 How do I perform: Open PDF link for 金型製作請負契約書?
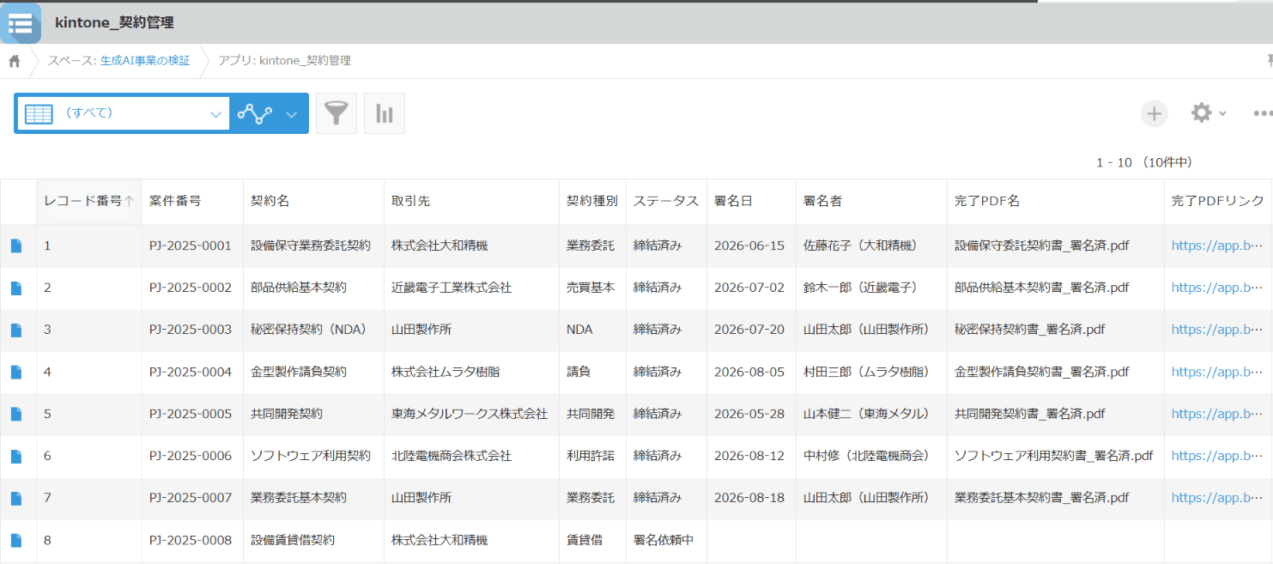(1217, 372)
